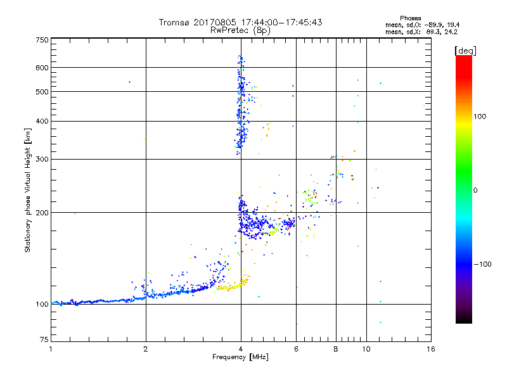This screenshot has height=380, width=507.
Task: Click the y-axis label '500'
Action: [x=42, y=92]
